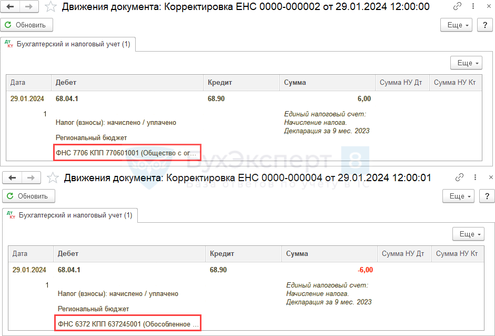495x336 pixels.
Task: Click forward arrow in Корректировка ЕНС 0000-000002 window
Action: (x=28, y=7)
